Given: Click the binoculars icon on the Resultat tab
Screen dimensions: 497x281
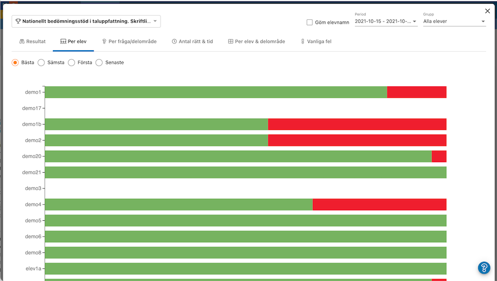Looking at the screenshot, I should point(22,41).
